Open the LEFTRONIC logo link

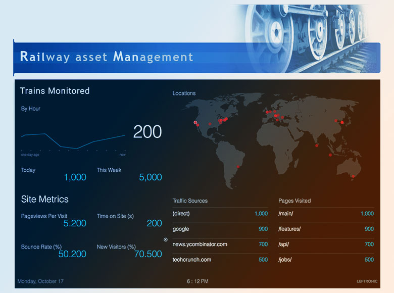click(x=367, y=281)
